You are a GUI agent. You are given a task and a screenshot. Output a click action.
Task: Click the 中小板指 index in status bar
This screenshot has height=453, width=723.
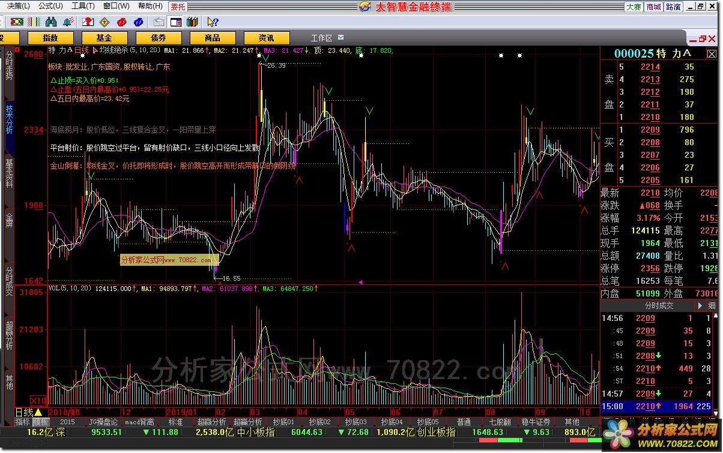[x=256, y=432]
